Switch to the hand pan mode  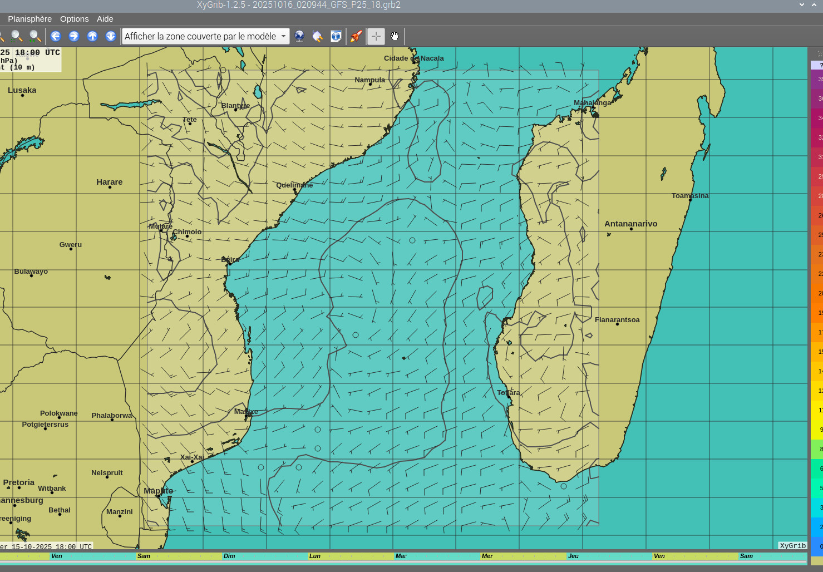pyautogui.click(x=395, y=36)
